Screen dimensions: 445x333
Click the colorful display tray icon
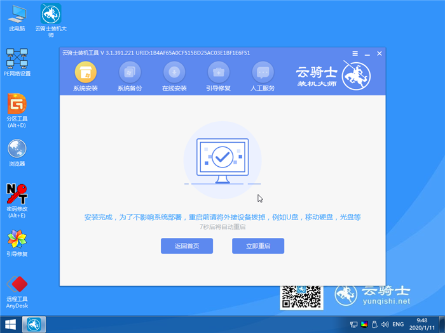(x=364, y=324)
